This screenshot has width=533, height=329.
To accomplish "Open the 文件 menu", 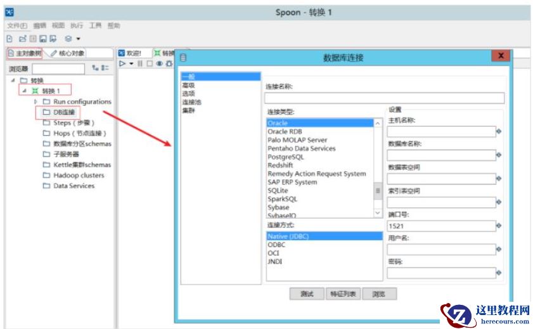I will tap(17, 26).
